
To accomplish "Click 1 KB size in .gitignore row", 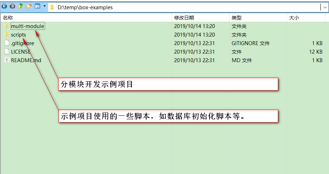I will coord(317,43).
